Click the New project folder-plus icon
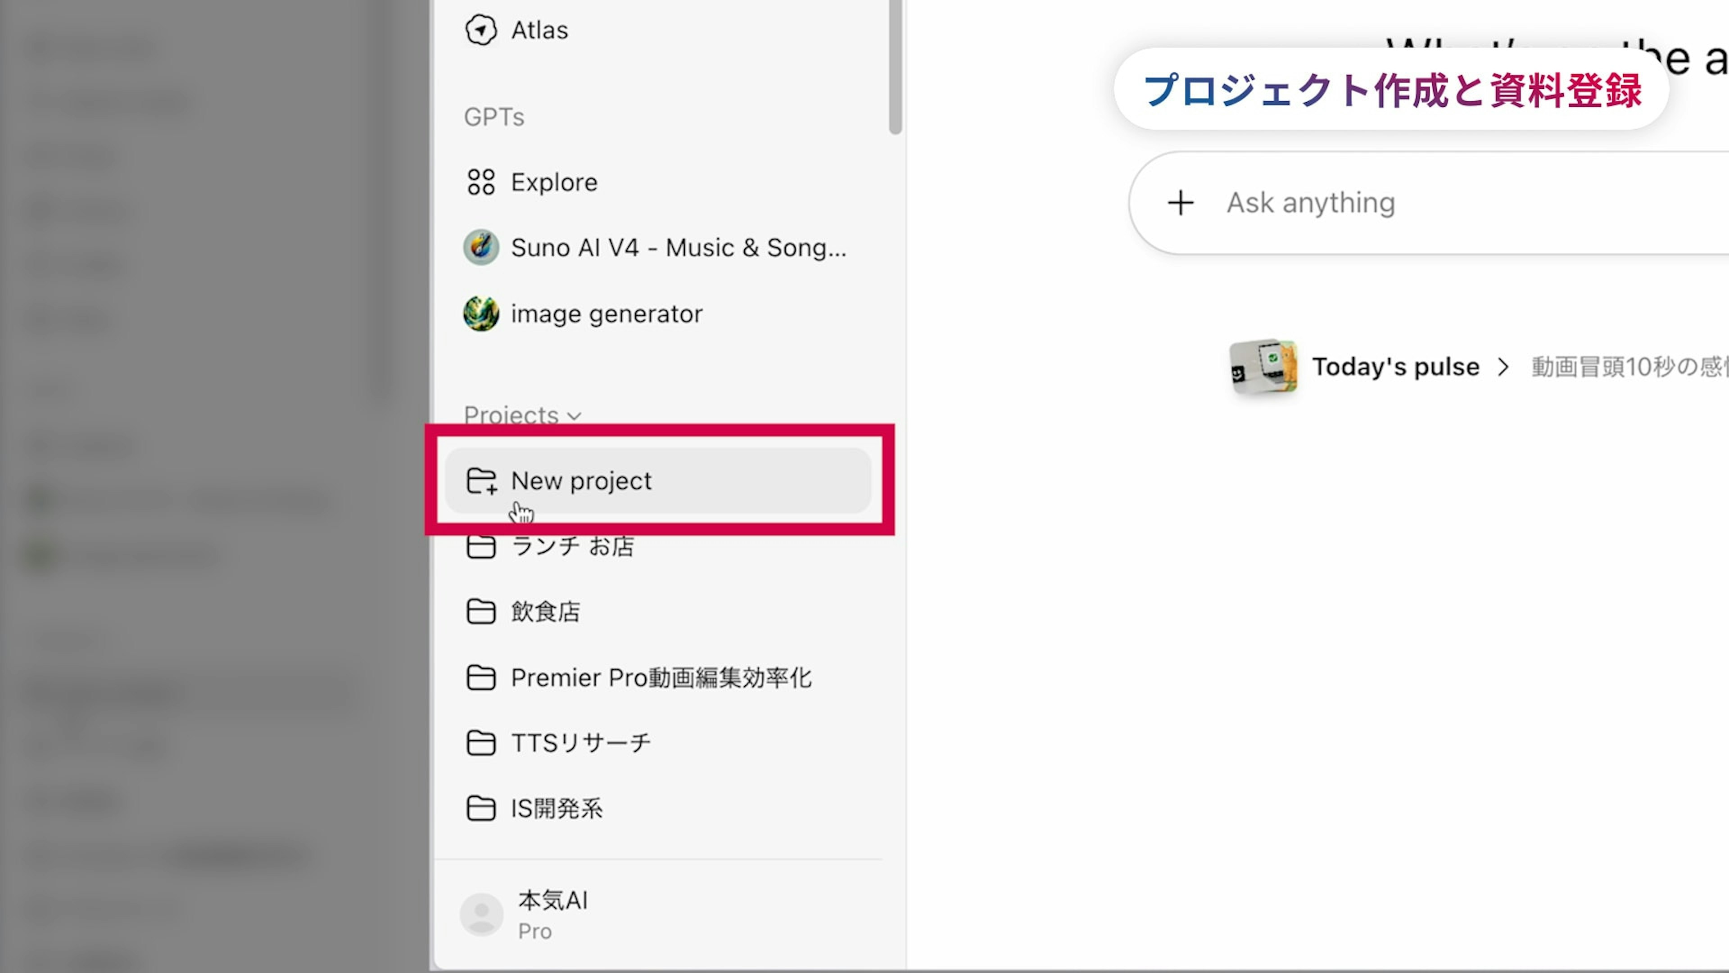 480,481
